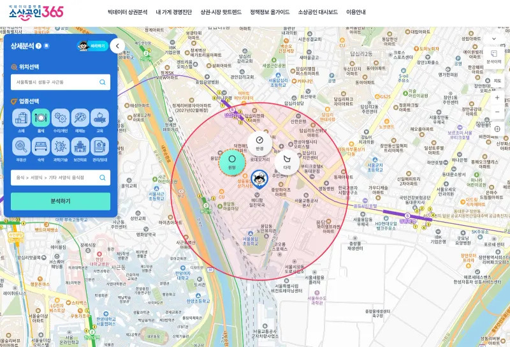The image size is (510, 347).
Task: Select the 교육 (education) category icon
Action: [100, 118]
